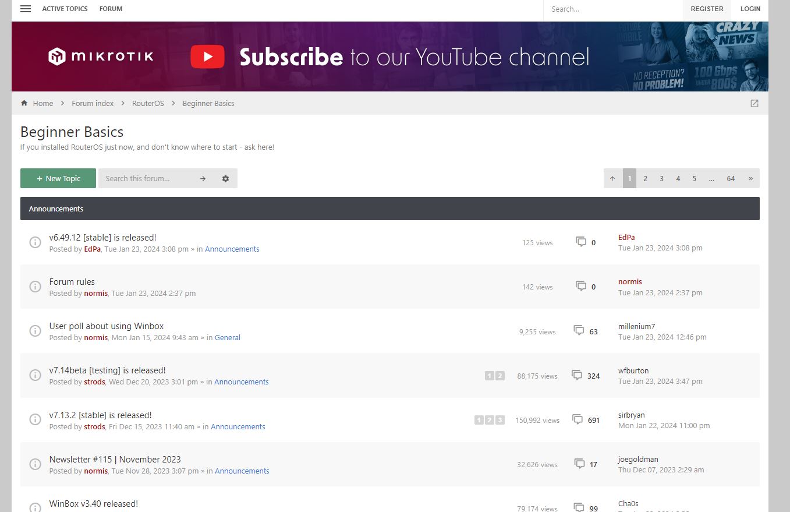Open page 3 of v7.13.2 topic
Image resolution: width=790 pixels, height=512 pixels.
click(x=499, y=420)
